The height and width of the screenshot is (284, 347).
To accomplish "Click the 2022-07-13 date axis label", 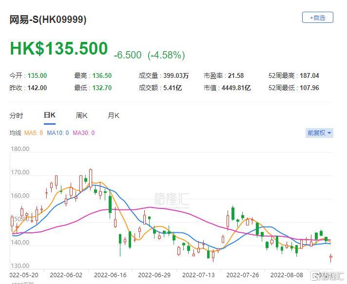I will click(198, 275).
